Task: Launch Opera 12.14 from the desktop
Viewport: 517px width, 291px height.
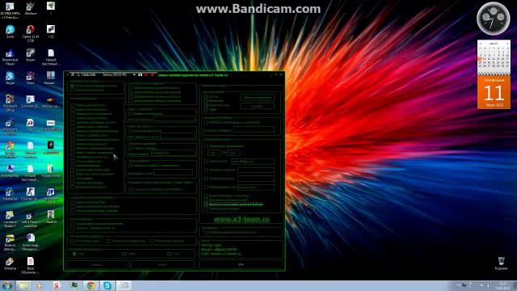Action: pyautogui.click(x=31, y=33)
